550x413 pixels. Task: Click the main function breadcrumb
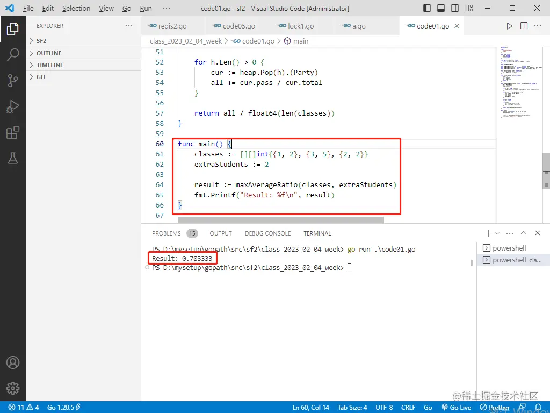[x=296, y=41]
